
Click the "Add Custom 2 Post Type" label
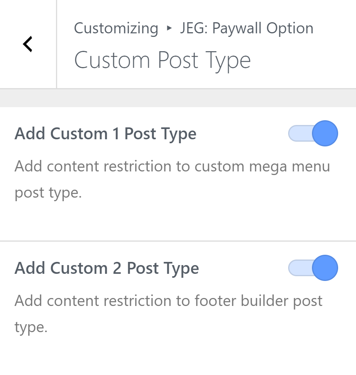coord(106,268)
